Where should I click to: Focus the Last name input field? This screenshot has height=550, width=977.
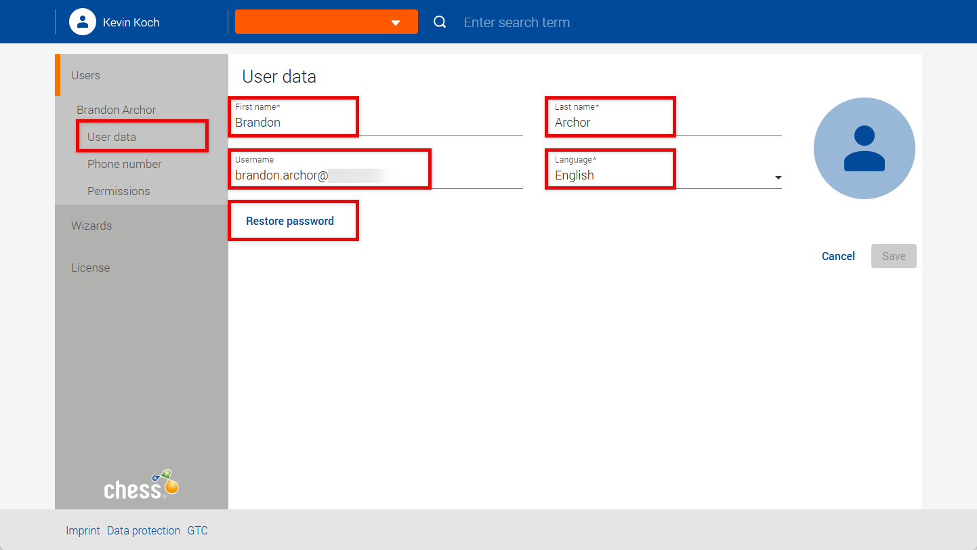(663, 123)
